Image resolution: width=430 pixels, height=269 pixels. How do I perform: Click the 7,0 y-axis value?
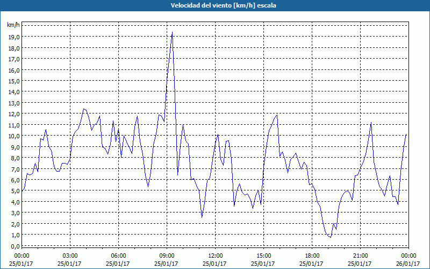15,169
